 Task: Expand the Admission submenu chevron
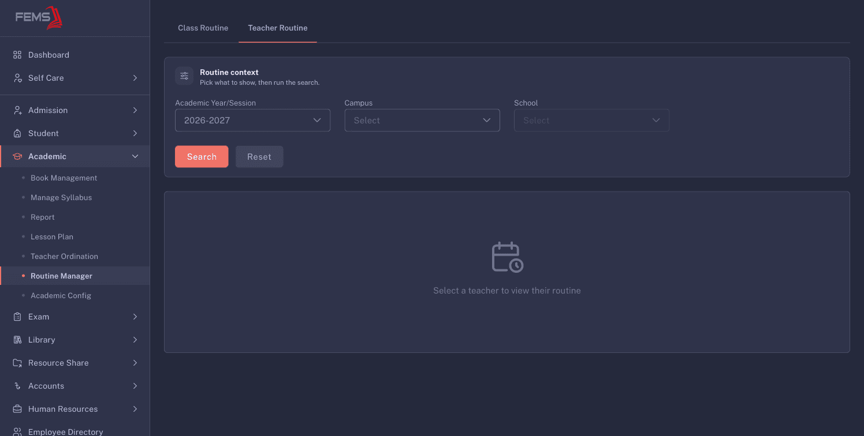point(135,110)
